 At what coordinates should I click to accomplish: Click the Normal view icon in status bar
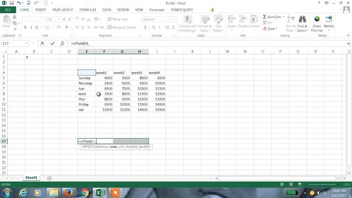coord(282,184)
